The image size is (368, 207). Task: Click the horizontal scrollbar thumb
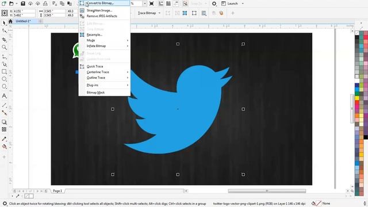pos(267,191)
